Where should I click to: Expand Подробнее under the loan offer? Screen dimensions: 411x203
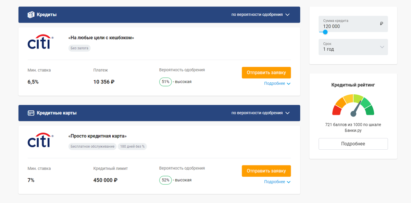pyautogui.click(x=277, y=84)
